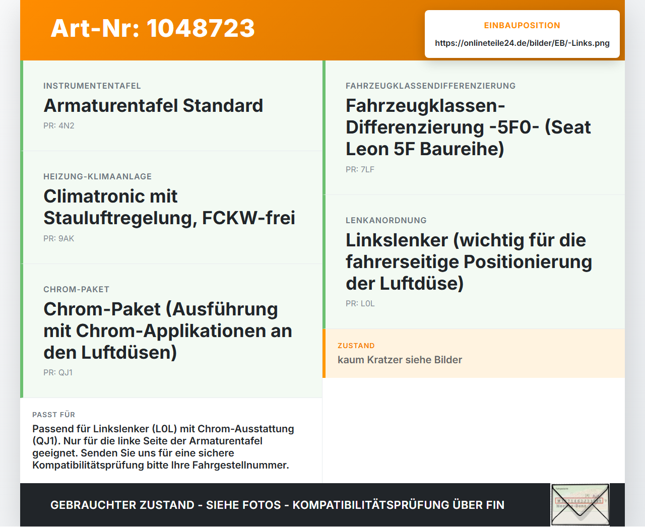The image size is (645, 527).
Task: Click the HEIZUNG-KLIMAANLAGE category label
Action: 97,177
